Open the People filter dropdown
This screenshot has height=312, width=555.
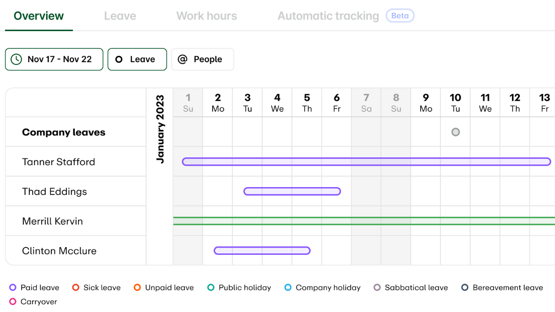point(203,59)
